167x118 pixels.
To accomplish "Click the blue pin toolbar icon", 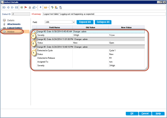I will click(x=40, y=8).
